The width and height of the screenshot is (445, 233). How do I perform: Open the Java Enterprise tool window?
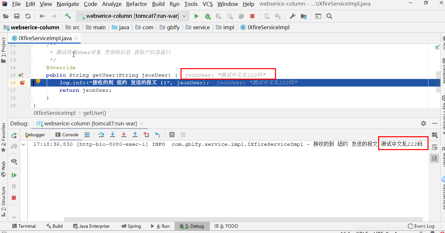[91, 226]
